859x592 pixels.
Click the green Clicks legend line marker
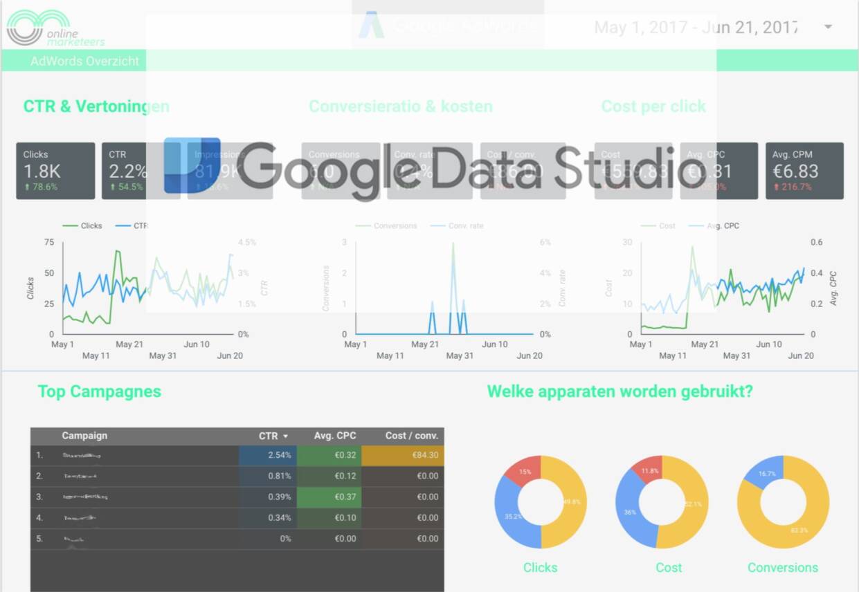coord(70,225)
